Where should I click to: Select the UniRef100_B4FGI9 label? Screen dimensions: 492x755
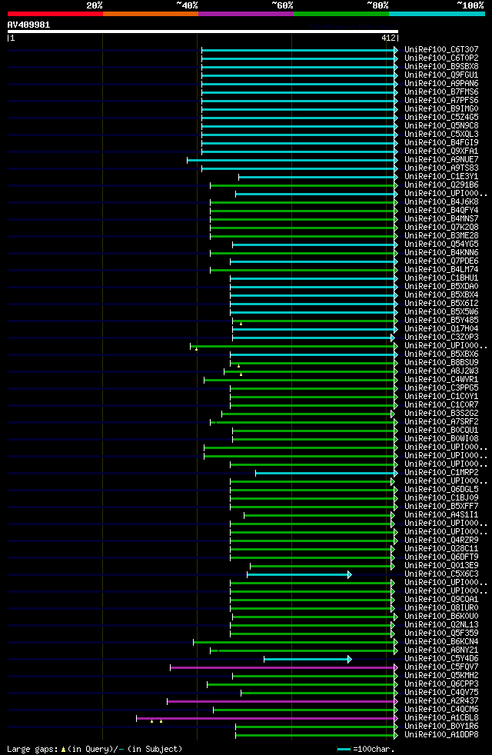tap(441, 143)
